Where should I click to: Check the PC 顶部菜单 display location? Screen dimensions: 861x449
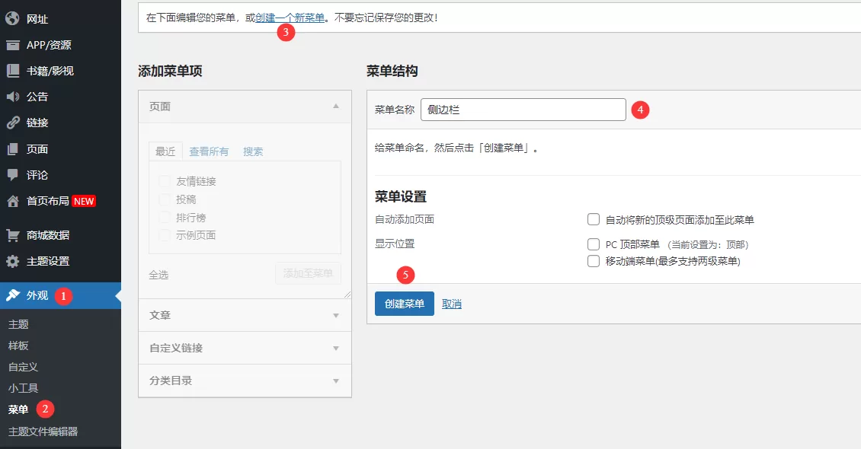coord(593,244)
